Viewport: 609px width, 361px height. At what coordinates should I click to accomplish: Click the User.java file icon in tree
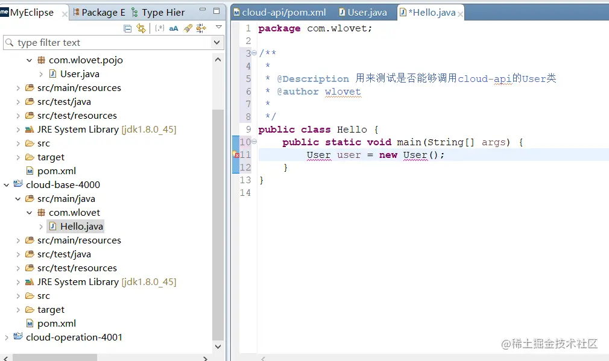pos(53,74)
